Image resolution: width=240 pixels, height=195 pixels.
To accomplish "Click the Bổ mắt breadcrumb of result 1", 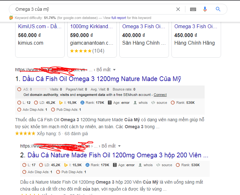I will [104, 70].
